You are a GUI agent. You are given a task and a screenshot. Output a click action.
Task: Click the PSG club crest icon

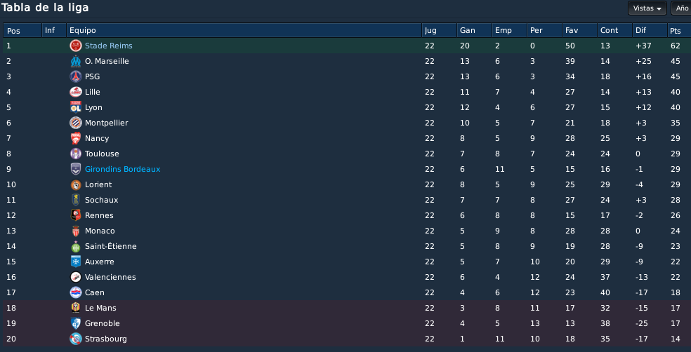coord(76,76)
